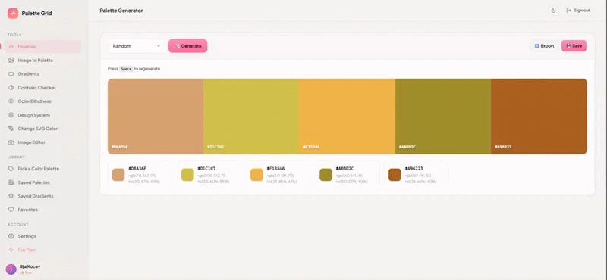Select the tan #D8A36F color band
The height and width of the screenshot is (280, 607).
(156, 117)
